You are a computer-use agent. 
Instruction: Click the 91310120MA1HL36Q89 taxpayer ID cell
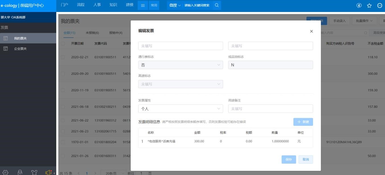(344, 142)
